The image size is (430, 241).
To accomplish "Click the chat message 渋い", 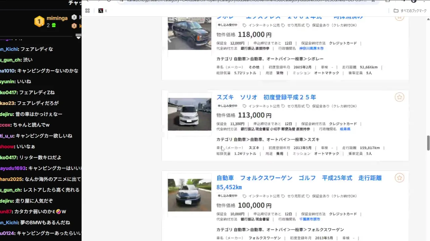I will pyautogui.click(x=28, y=60).
